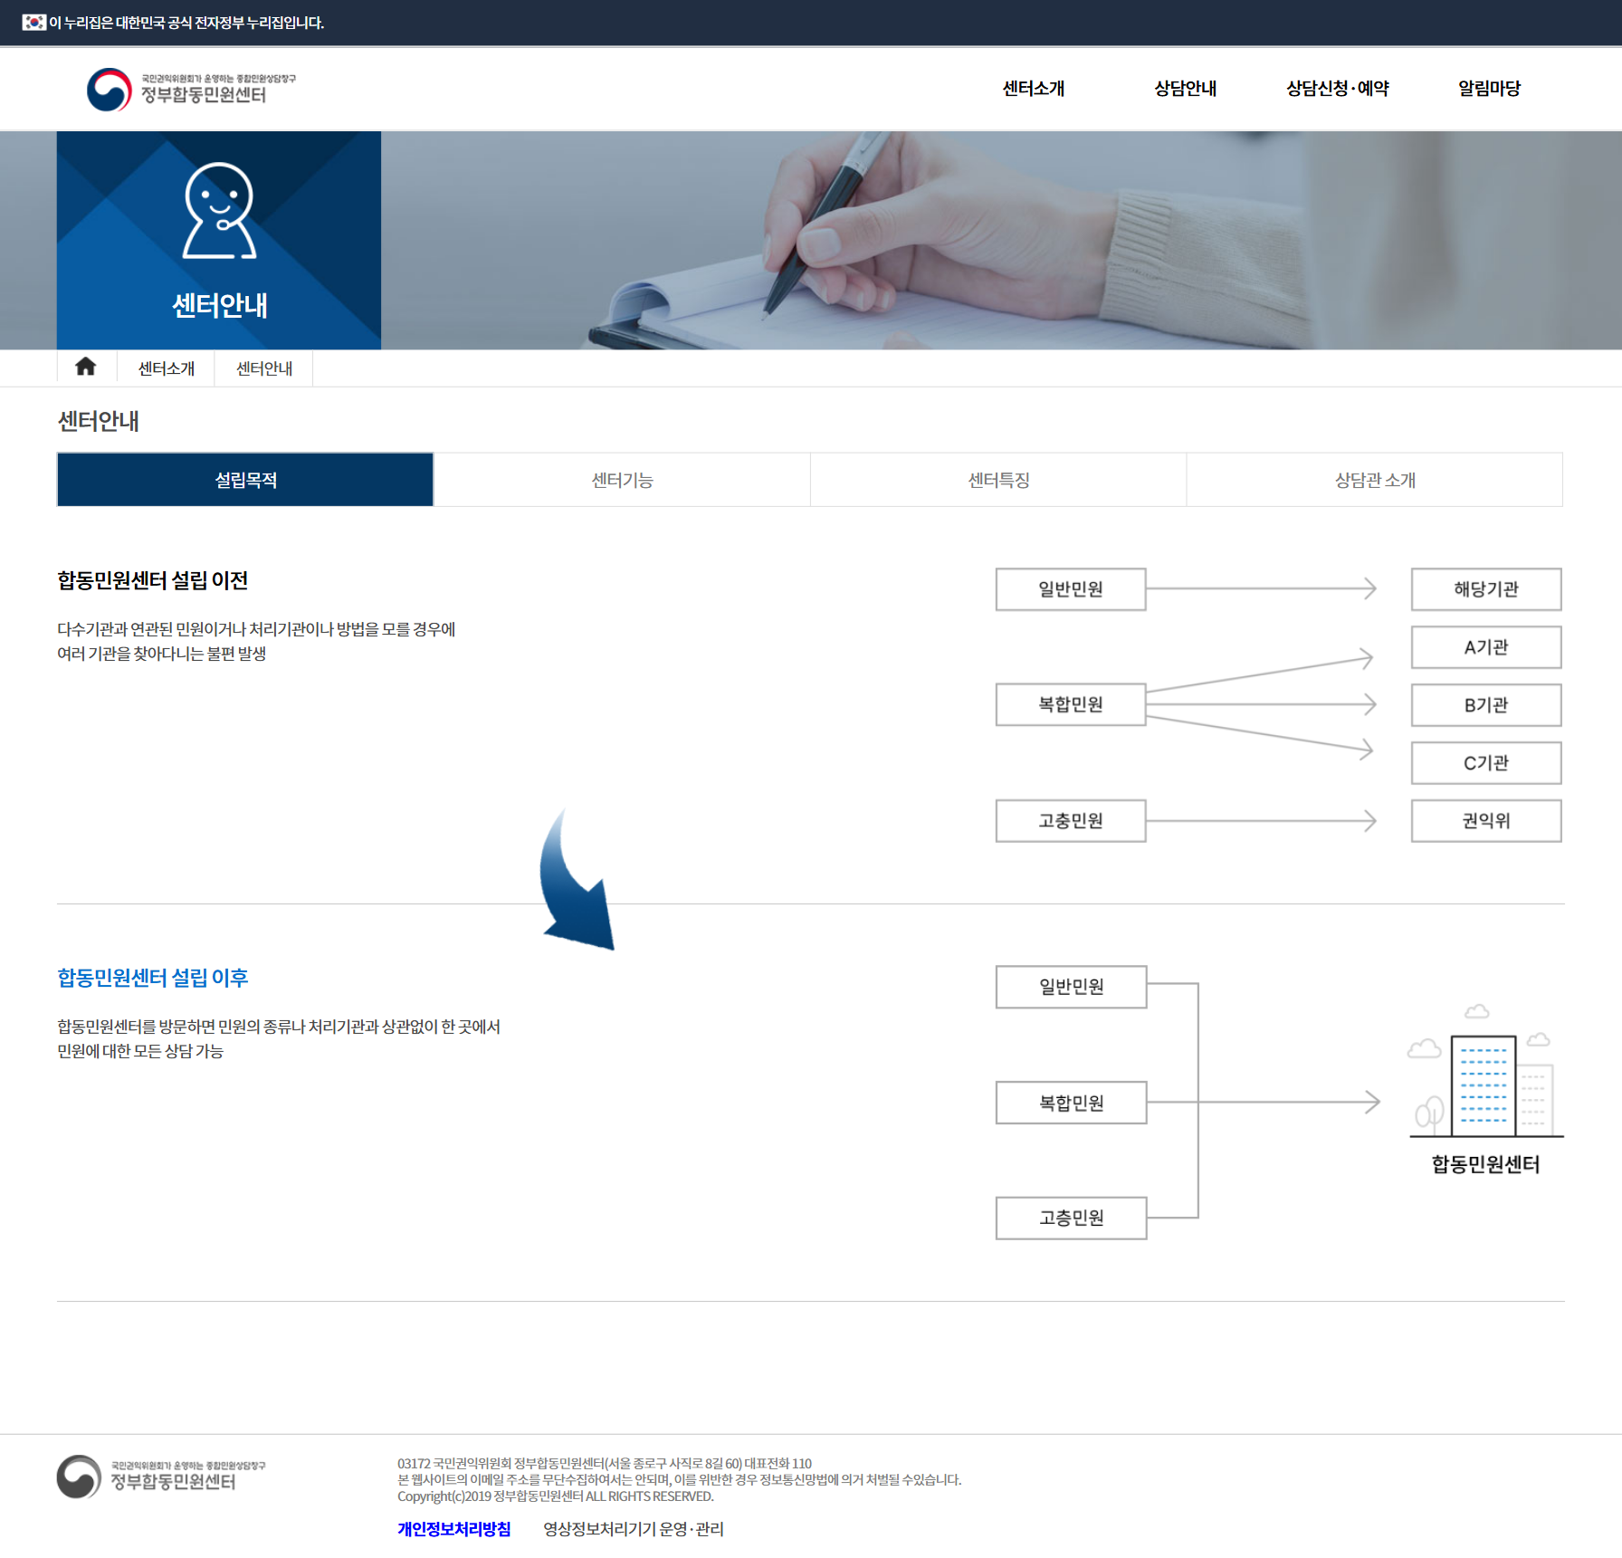The height and width of the screenshot is (1558, 1622).
Task: Open the 상담안내 main menu
Action: pos(1185,89)
